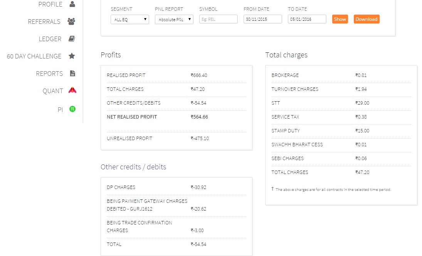Navigate to REPORTS section
The image size is (422, 256).
point(49,74)
